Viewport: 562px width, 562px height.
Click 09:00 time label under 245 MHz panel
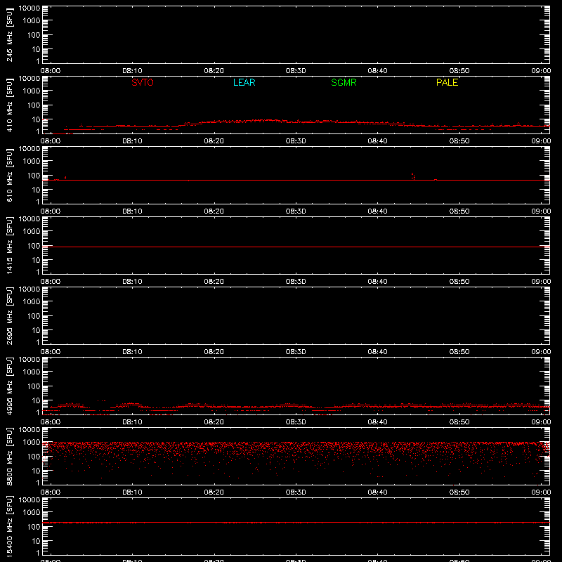(541, 71)
